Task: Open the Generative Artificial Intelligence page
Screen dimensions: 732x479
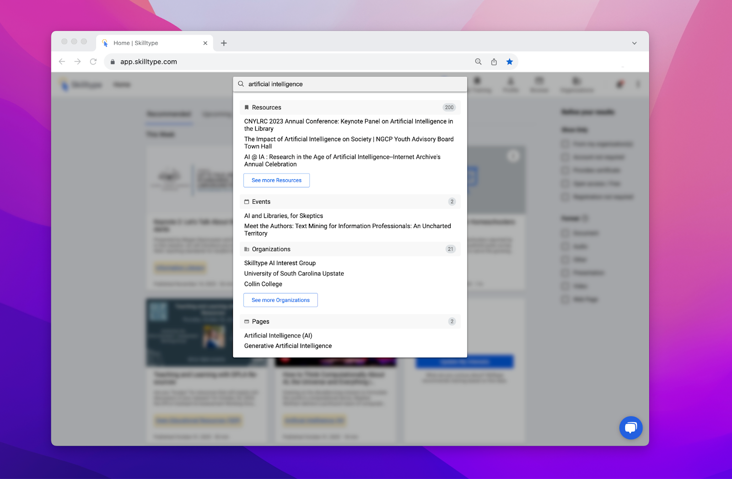Action: tap(288, 346)
